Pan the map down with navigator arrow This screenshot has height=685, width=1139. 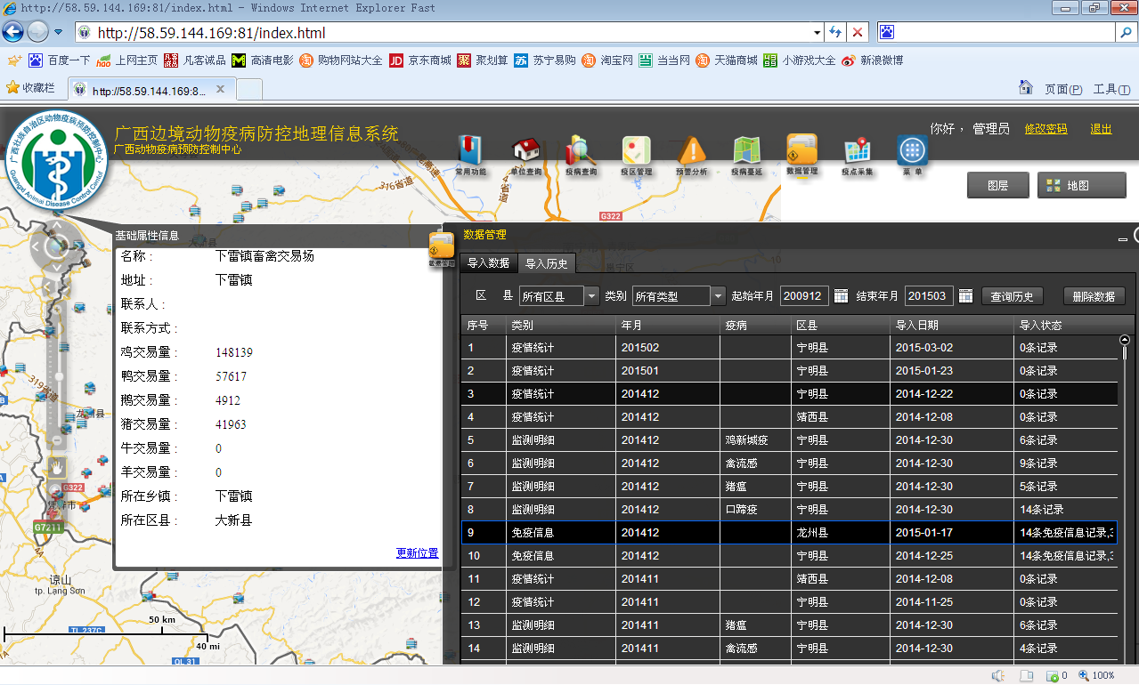click(x=55, y=267)
